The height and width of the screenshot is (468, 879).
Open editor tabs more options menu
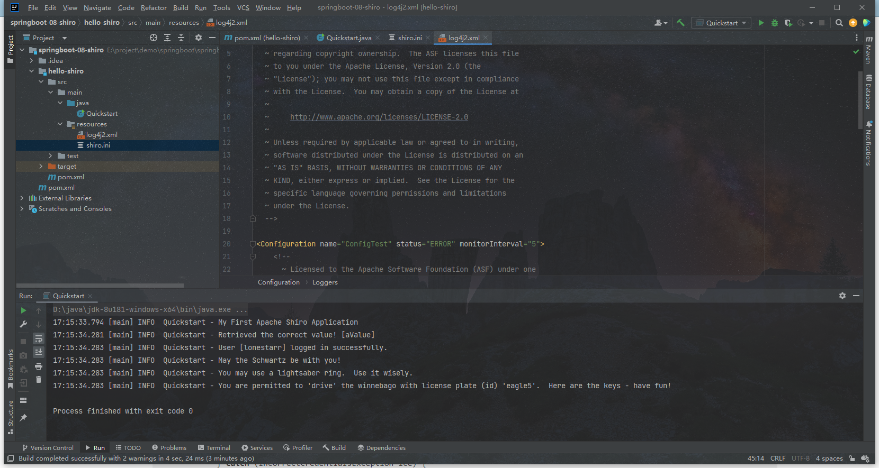(x=857, y=38)
